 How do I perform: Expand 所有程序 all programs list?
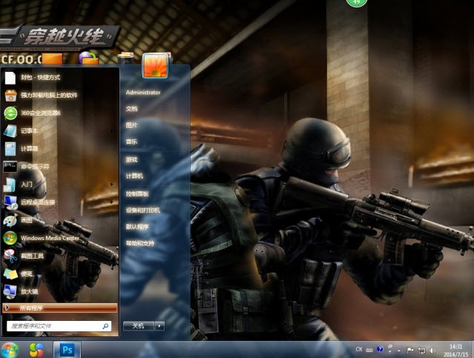59,308
